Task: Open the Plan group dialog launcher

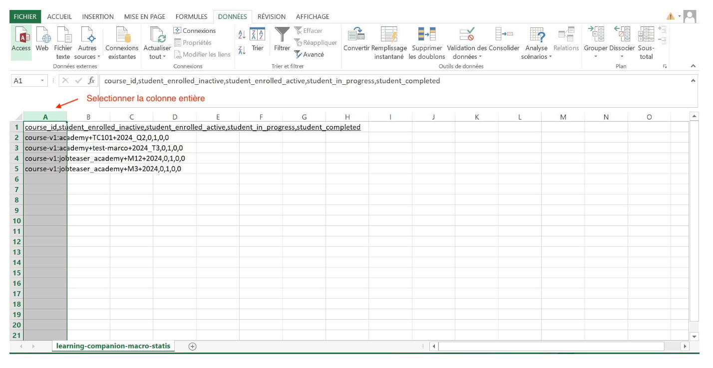Action: point(665,66)
